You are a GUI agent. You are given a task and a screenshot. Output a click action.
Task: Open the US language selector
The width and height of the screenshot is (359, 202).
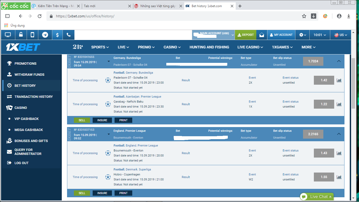click(x=341, y=35)
